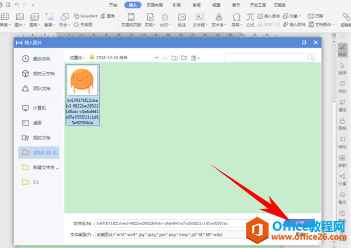Select Computer (计算机) in sidebar

tap(39, 108)
